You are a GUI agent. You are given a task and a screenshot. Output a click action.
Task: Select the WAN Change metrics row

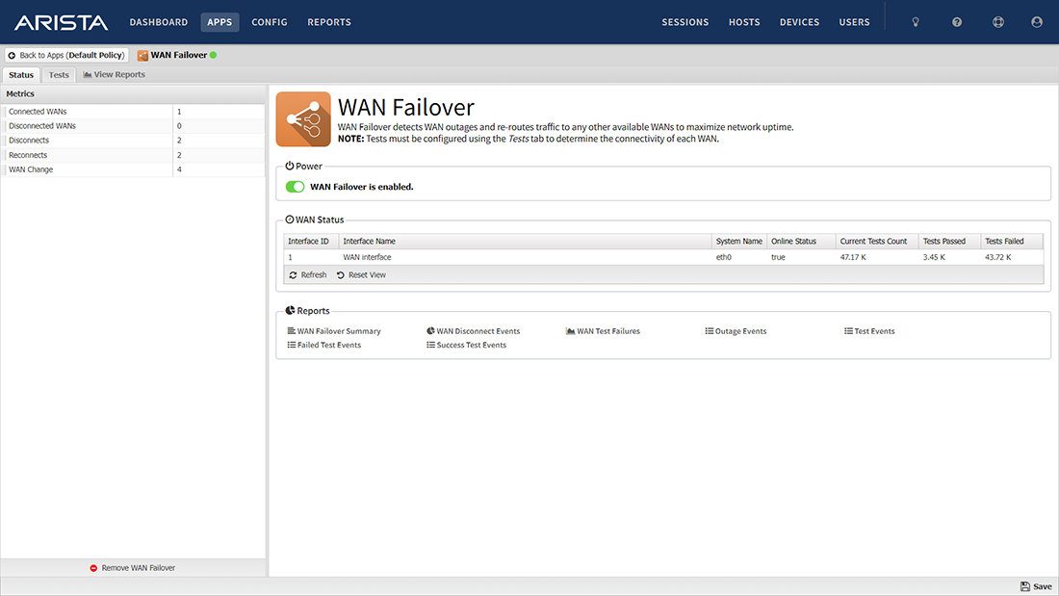[133, 169]
